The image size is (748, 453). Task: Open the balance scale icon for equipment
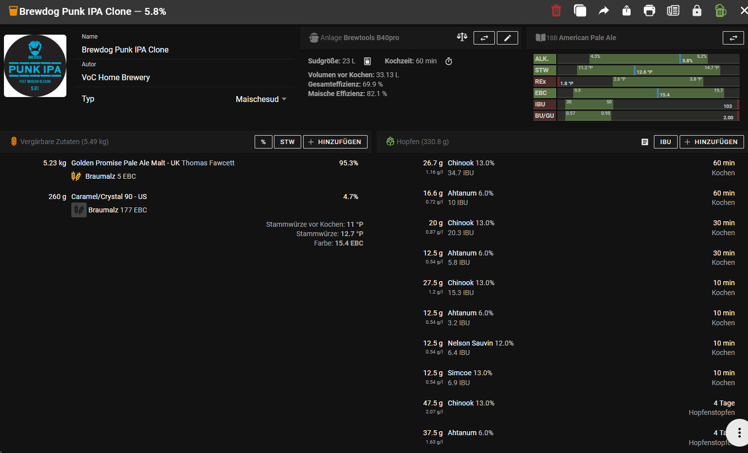click(462, 38)
